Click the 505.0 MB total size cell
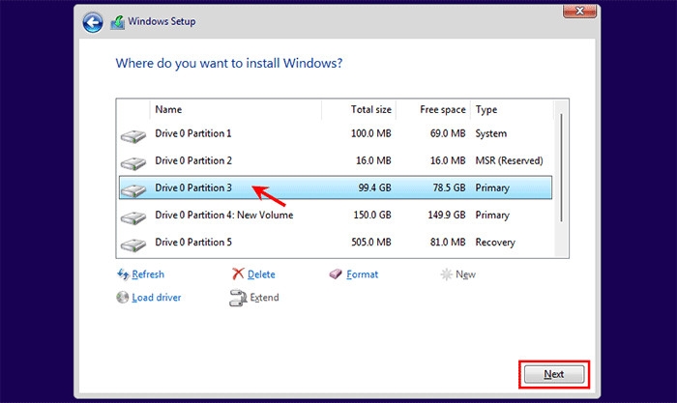The image size is (677, 403). tap(370, 243)
